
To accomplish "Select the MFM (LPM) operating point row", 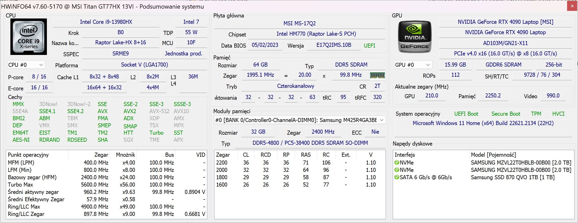I will (x=106, y=163).
